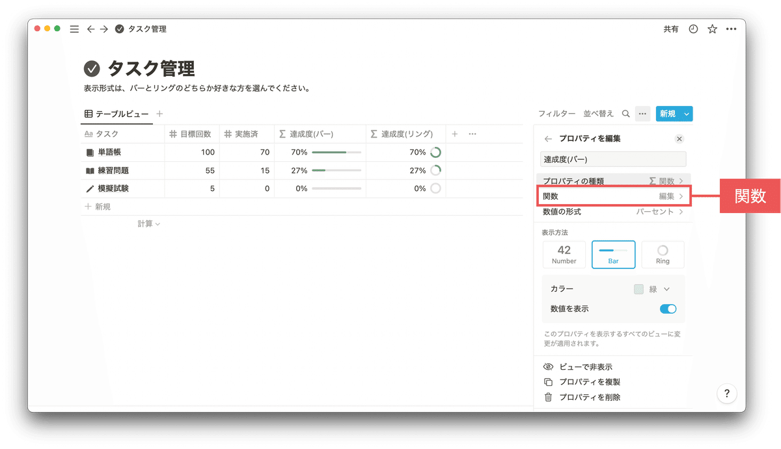Screen dimensions: 781x449
Task: Open the 新規 button dropdown arrow
Action: pos(687,114)
